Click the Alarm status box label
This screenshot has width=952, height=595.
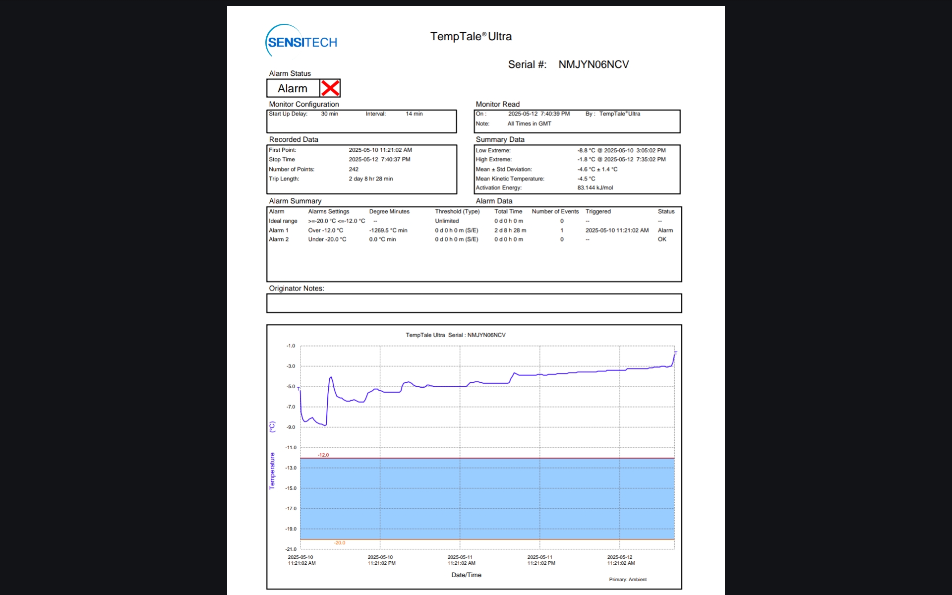click(293, 88)
